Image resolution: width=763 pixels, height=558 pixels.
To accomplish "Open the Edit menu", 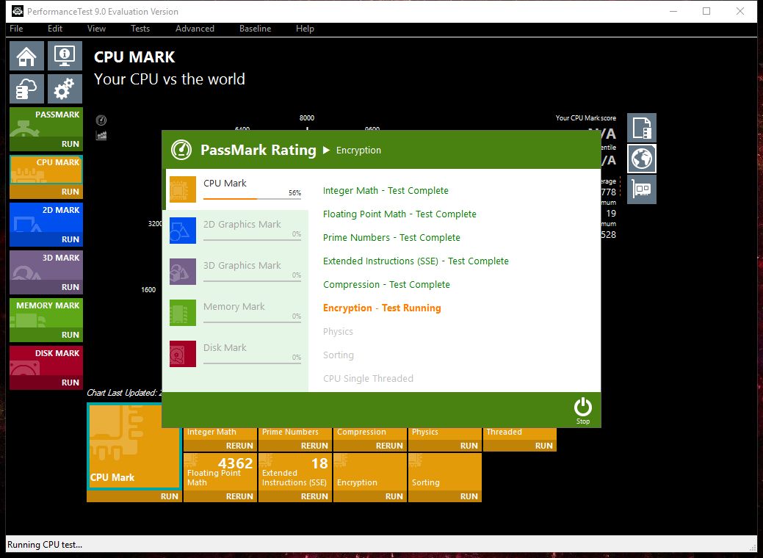I will (55, 29).
